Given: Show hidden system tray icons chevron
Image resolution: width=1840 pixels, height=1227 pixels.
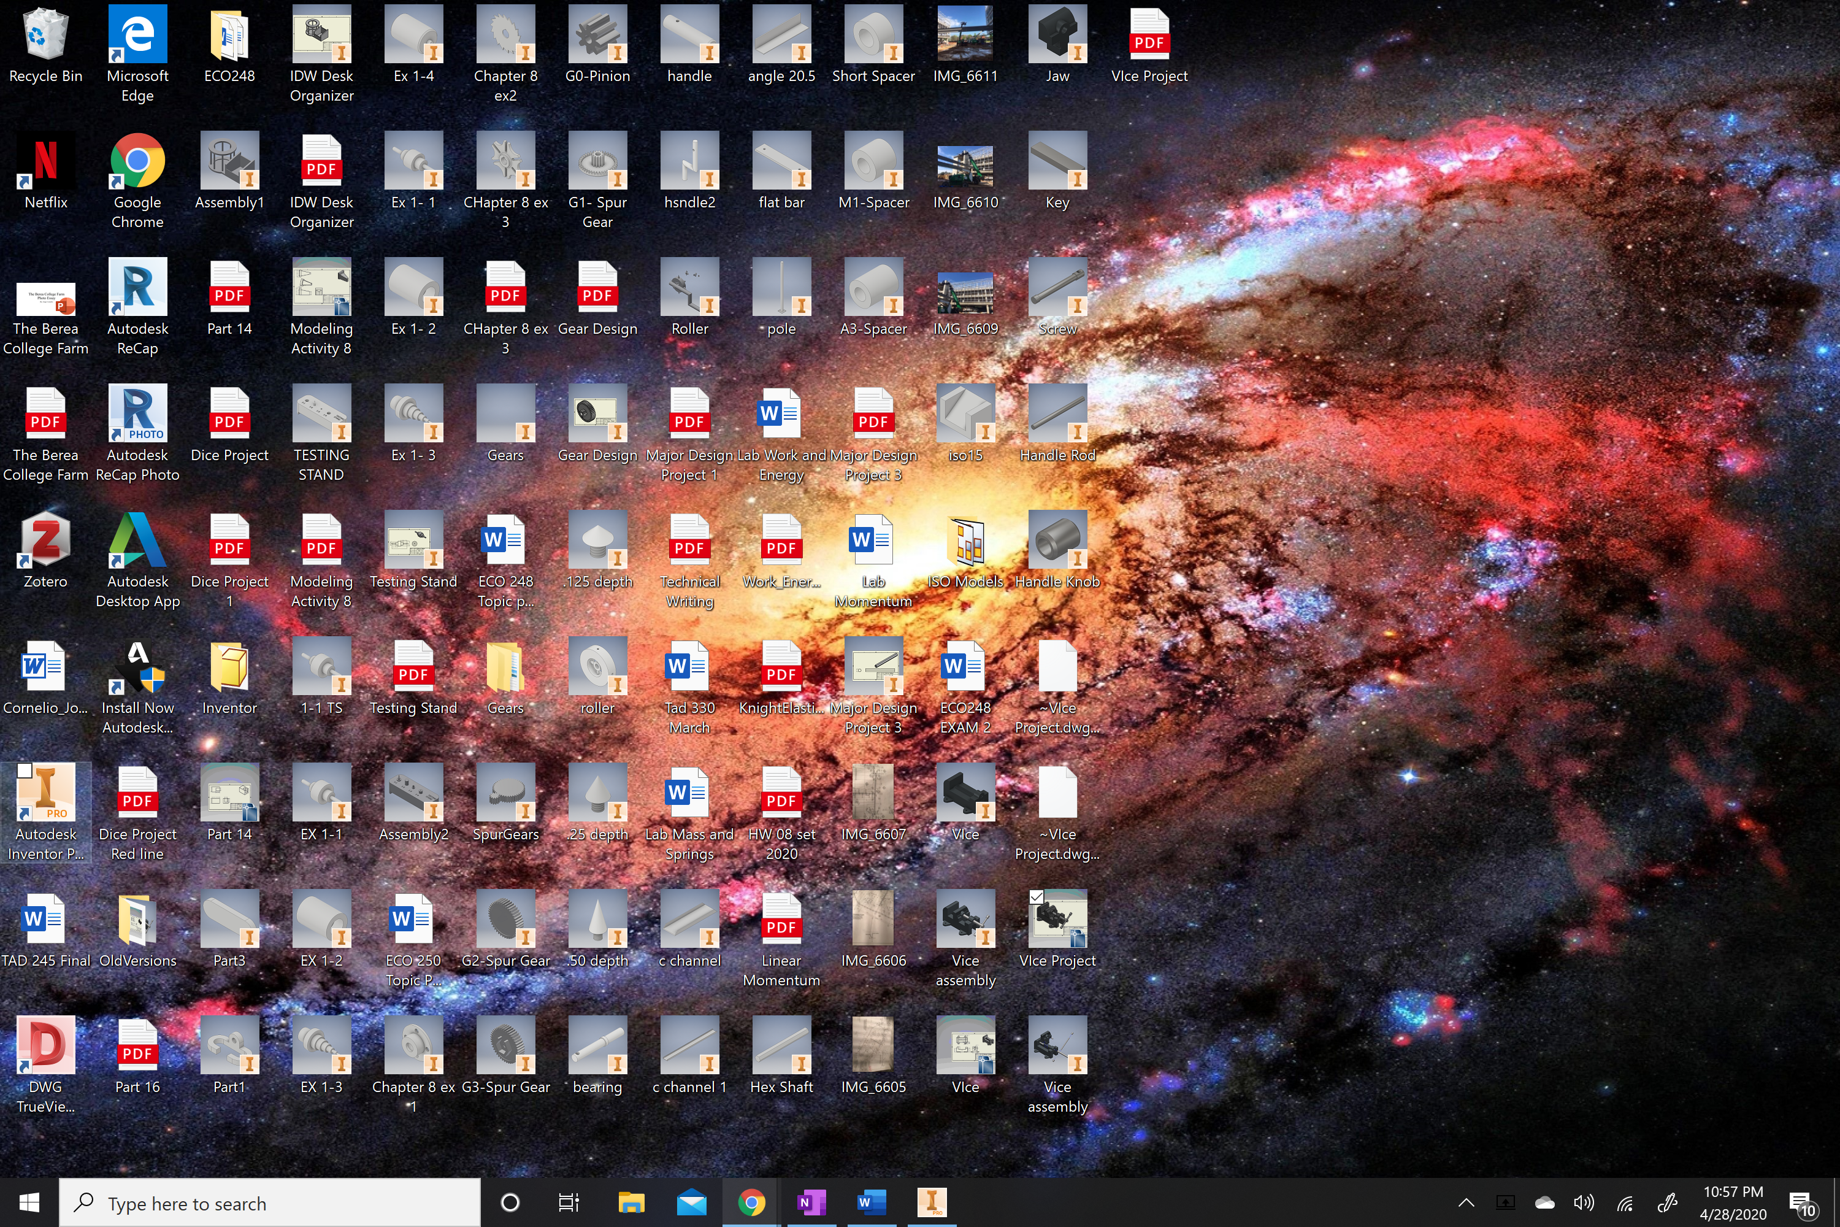Looking at the screenshot, I should 1466,1202.
